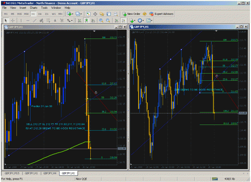Expand the indicators dropdown arrow
This screenshot has height=182, width=251.
click(135, 20)
